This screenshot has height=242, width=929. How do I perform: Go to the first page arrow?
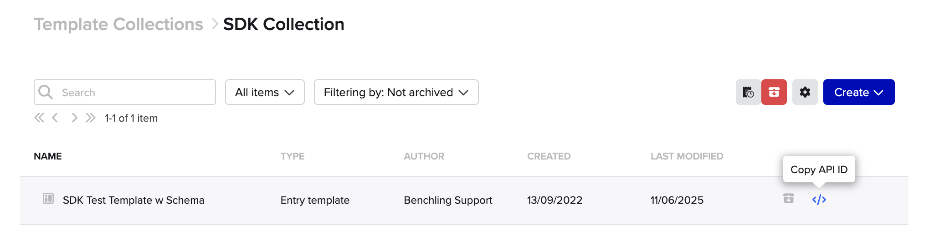point(39,118)
